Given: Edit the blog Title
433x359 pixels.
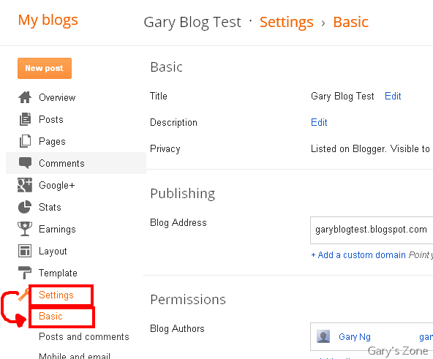Looking at the screenshot, I should point(393,96).
